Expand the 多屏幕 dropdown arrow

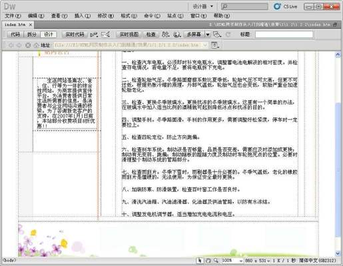(x=208, y=35)
